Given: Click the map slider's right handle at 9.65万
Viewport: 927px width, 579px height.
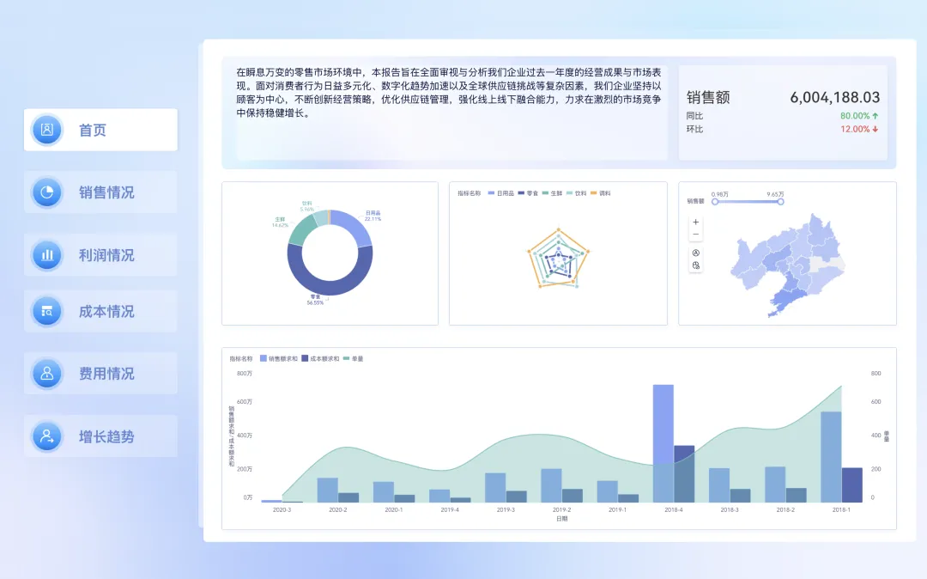Looking at the screenshot, I should pos(780,202).
